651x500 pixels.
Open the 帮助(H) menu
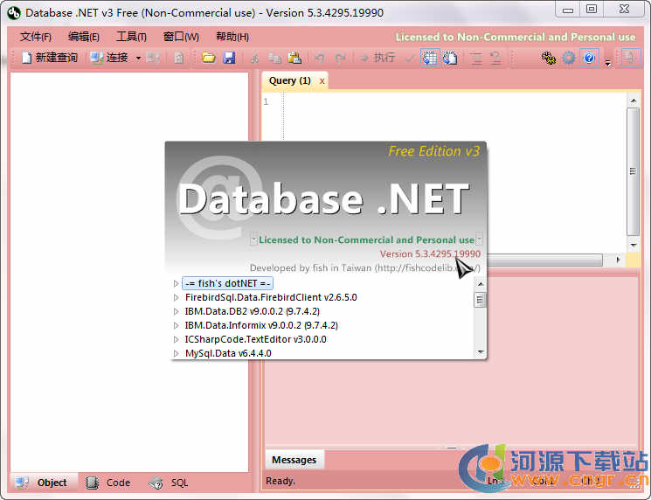232,37
